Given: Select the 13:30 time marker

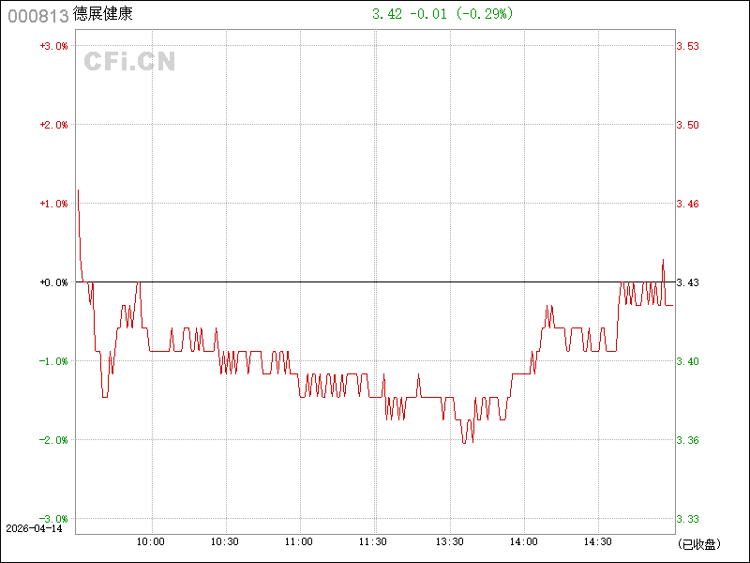Looking at the screenshot, I should (x=449, y=541).
